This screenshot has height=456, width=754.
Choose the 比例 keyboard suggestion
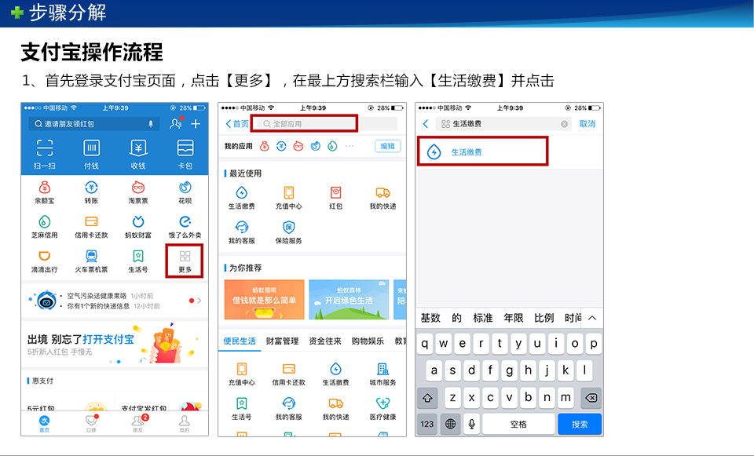[x=544, y=318]
